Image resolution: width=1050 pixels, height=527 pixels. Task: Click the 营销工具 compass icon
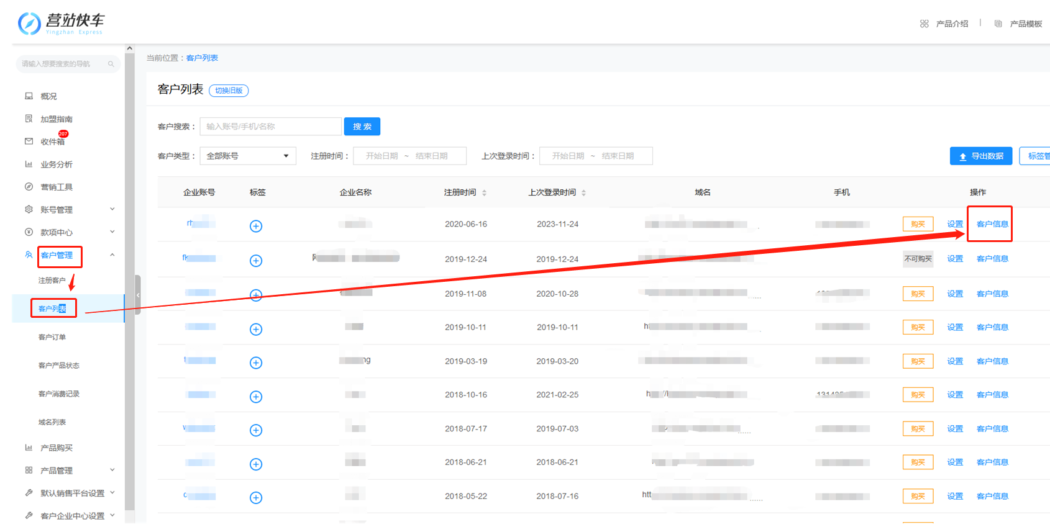click(29, 187)
